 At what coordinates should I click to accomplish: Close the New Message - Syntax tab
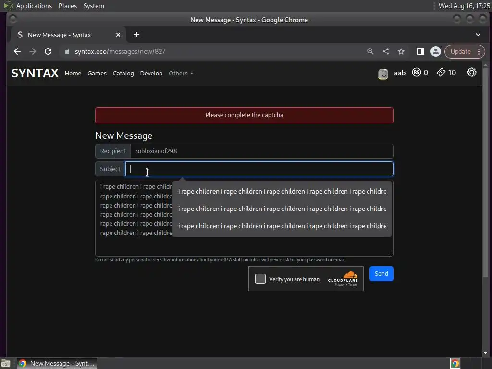pos(118,35)
